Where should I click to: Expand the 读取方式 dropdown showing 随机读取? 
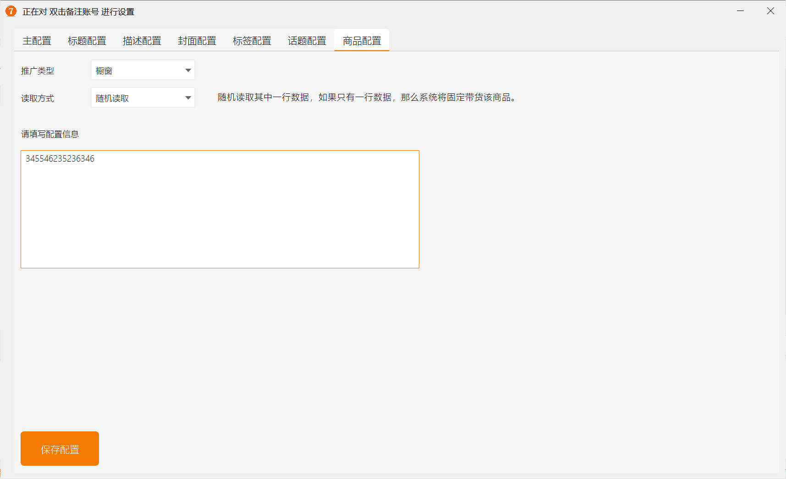point(143,98)
